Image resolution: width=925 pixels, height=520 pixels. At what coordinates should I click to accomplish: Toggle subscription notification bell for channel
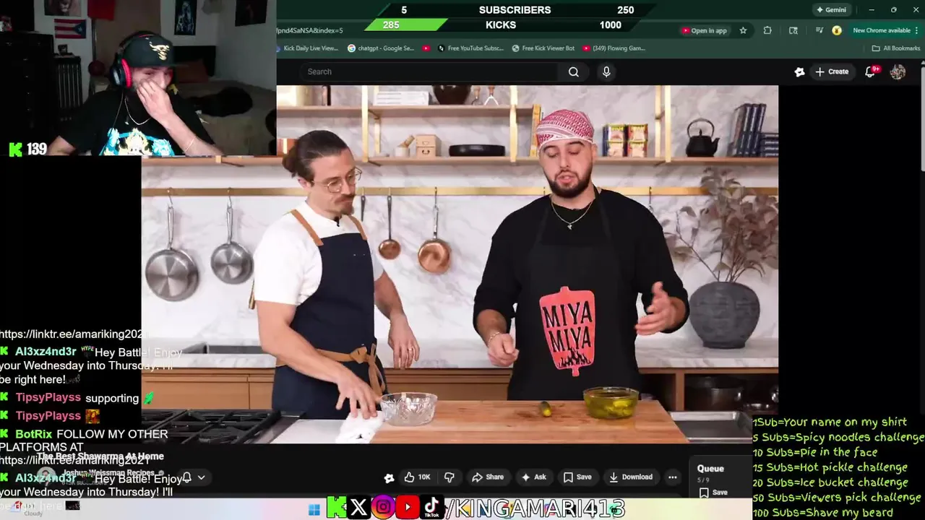click(186, 477)
